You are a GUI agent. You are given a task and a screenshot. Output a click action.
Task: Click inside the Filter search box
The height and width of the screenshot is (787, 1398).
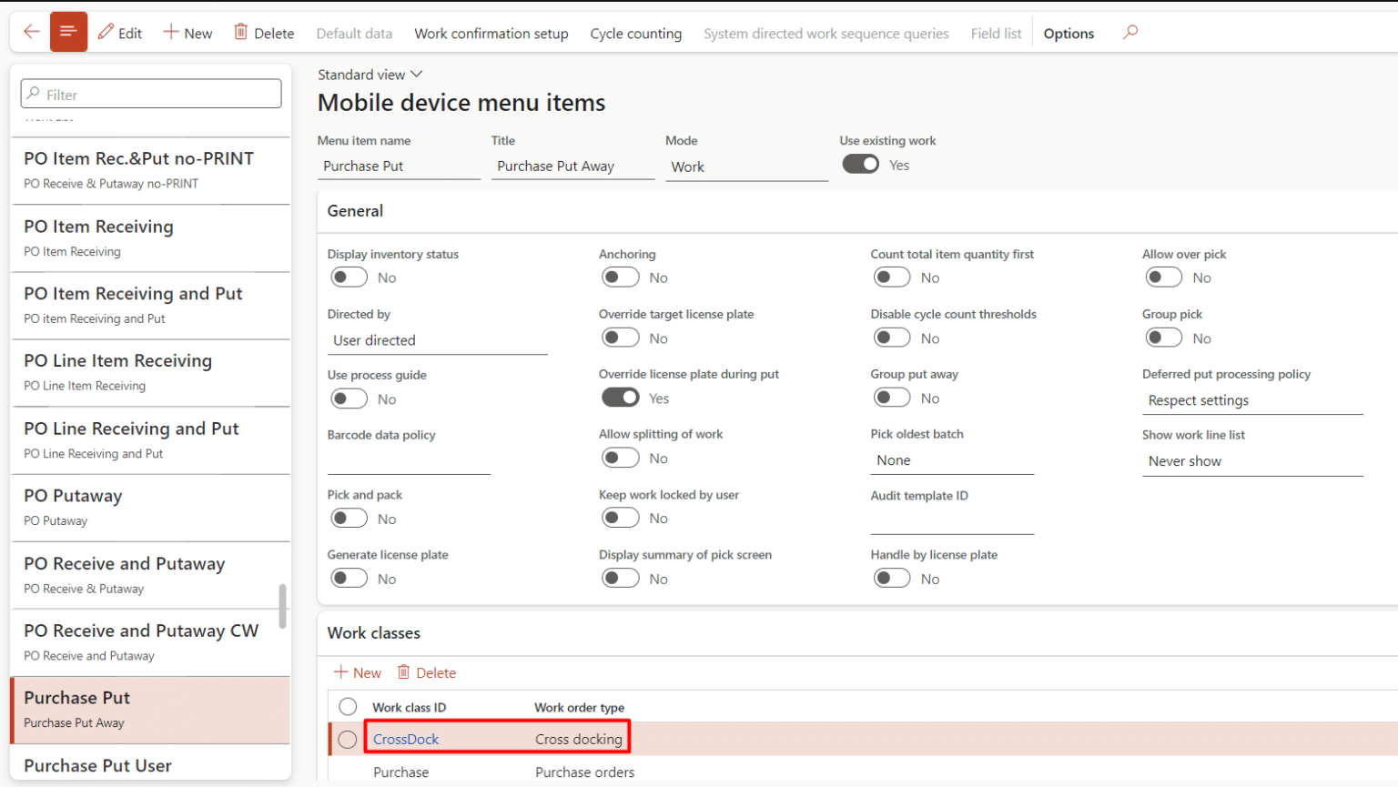(150, 93)
